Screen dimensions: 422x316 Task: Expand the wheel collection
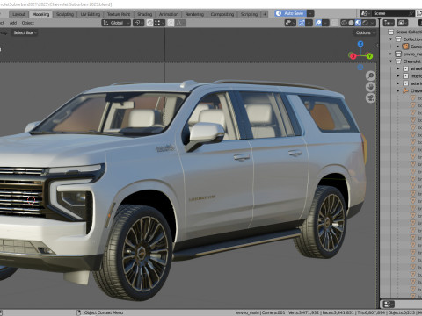tap(398, 68)
